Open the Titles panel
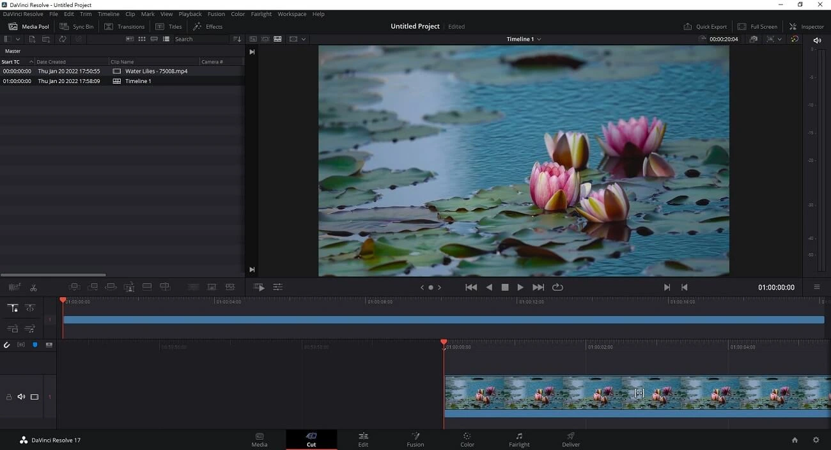Screen dimensions: 831x450 [168, 26]
